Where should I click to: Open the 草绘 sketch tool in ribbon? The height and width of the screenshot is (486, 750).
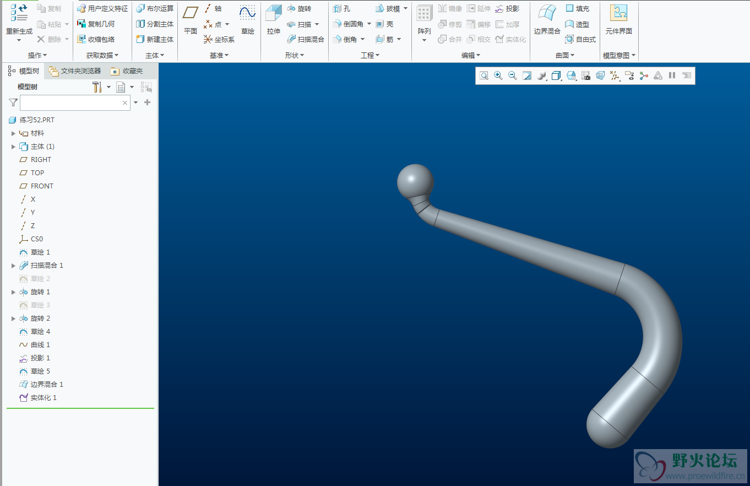click(248, 20)
